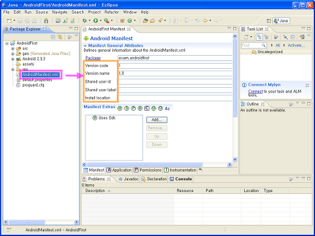
Task: Expand the Android 2.3.3 library node
Action: click(x=12, y=59)
